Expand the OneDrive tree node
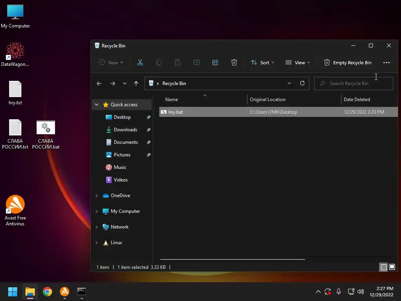This screenshot has width=401, height=301. click(96, 196)
